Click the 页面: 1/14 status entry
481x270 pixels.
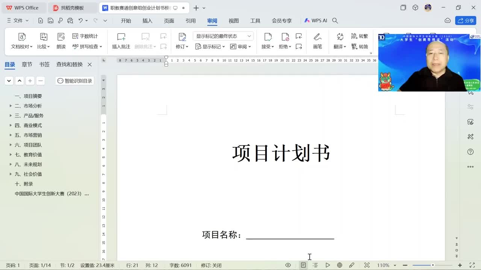pos(40,265)
